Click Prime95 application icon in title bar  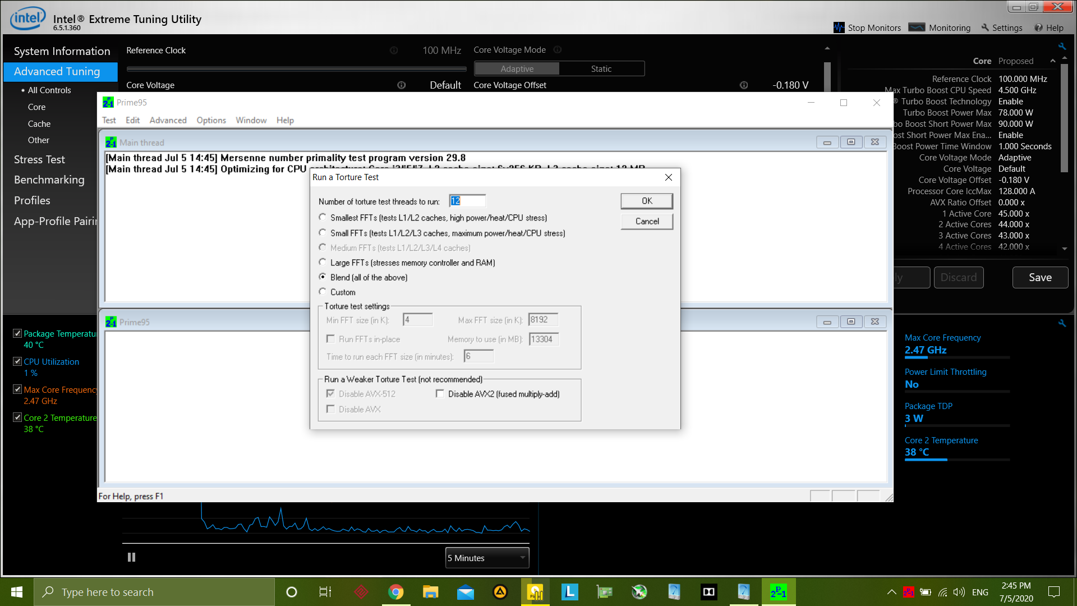[x=108, y=102]
